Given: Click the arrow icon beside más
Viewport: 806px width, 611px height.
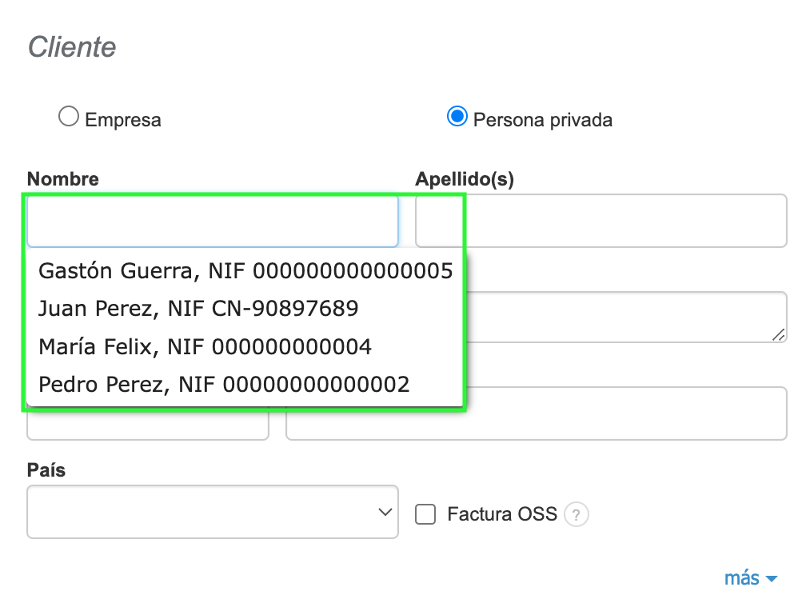Looking at the screenshot, I should (x=772, y=579).
